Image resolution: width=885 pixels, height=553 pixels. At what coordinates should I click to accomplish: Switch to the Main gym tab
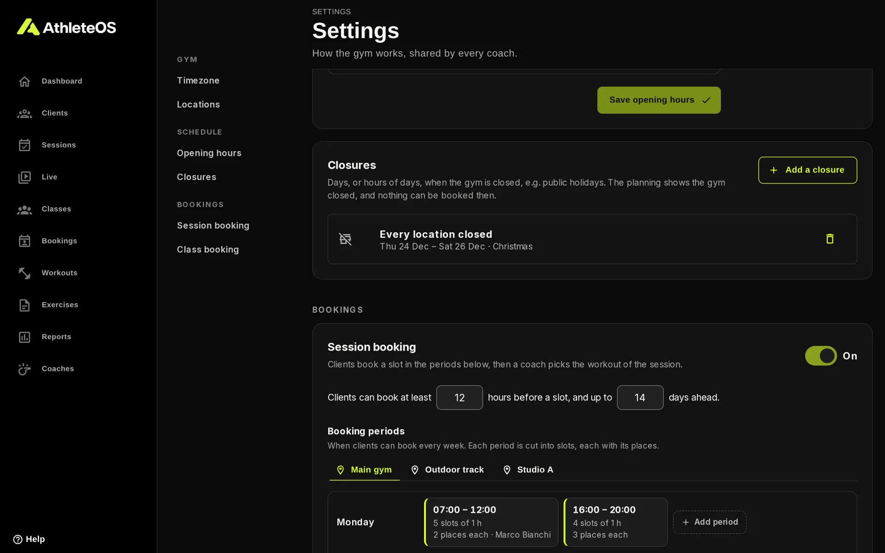pyautogui.click(x=364, y=470)
